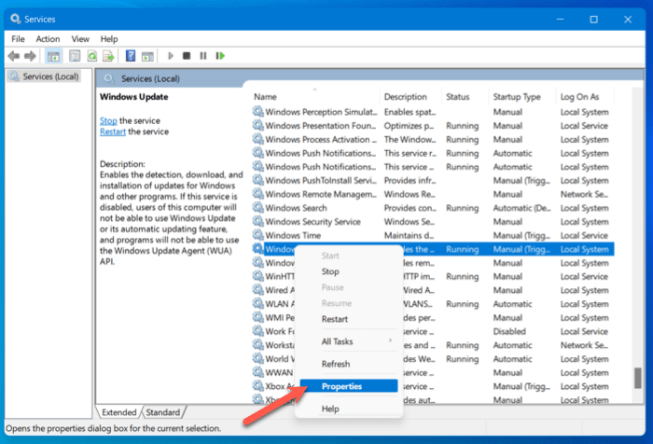This screenshot has width=653, height=444.
Task: Click the Forward arrow in the toolbar
Action: click(x=30, y=56)
